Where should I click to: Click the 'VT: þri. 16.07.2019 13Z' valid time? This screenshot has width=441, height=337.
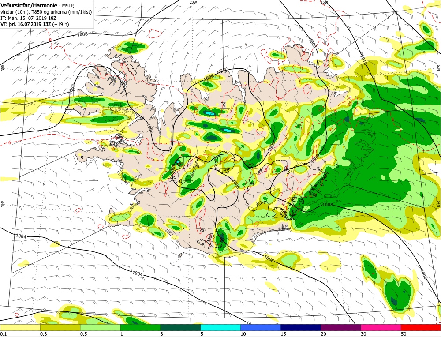(x=26, y=24)
